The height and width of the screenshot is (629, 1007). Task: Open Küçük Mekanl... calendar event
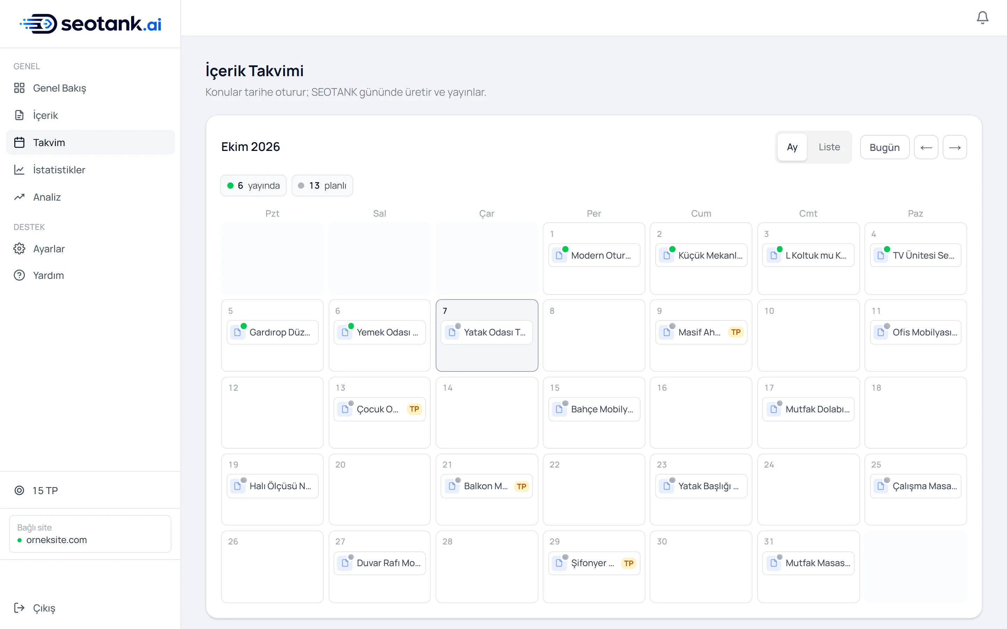tap(701, 255)
